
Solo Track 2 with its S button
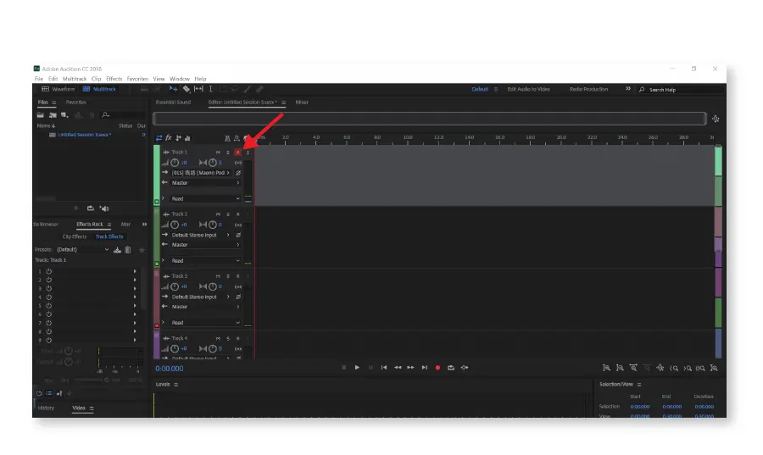[228, 214]
